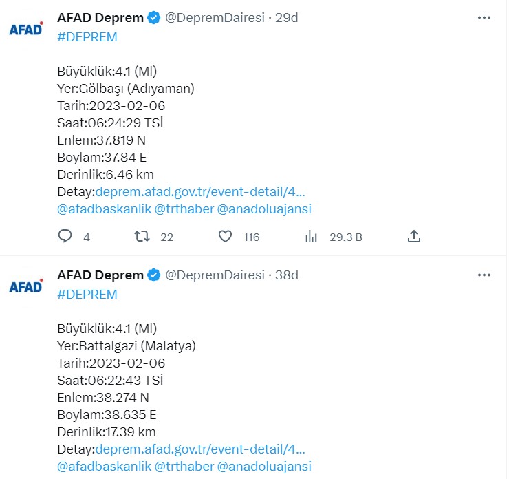Like the Gölbaşı earthquake tweet

pyautogui.click(x=225, y=236)
